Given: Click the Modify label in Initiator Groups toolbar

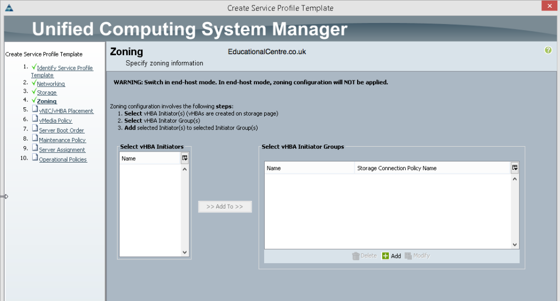Looking at the screenshot, I should tap(422, 256).
